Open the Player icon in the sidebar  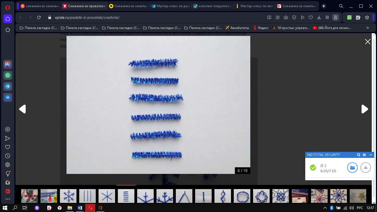point(8,129)
